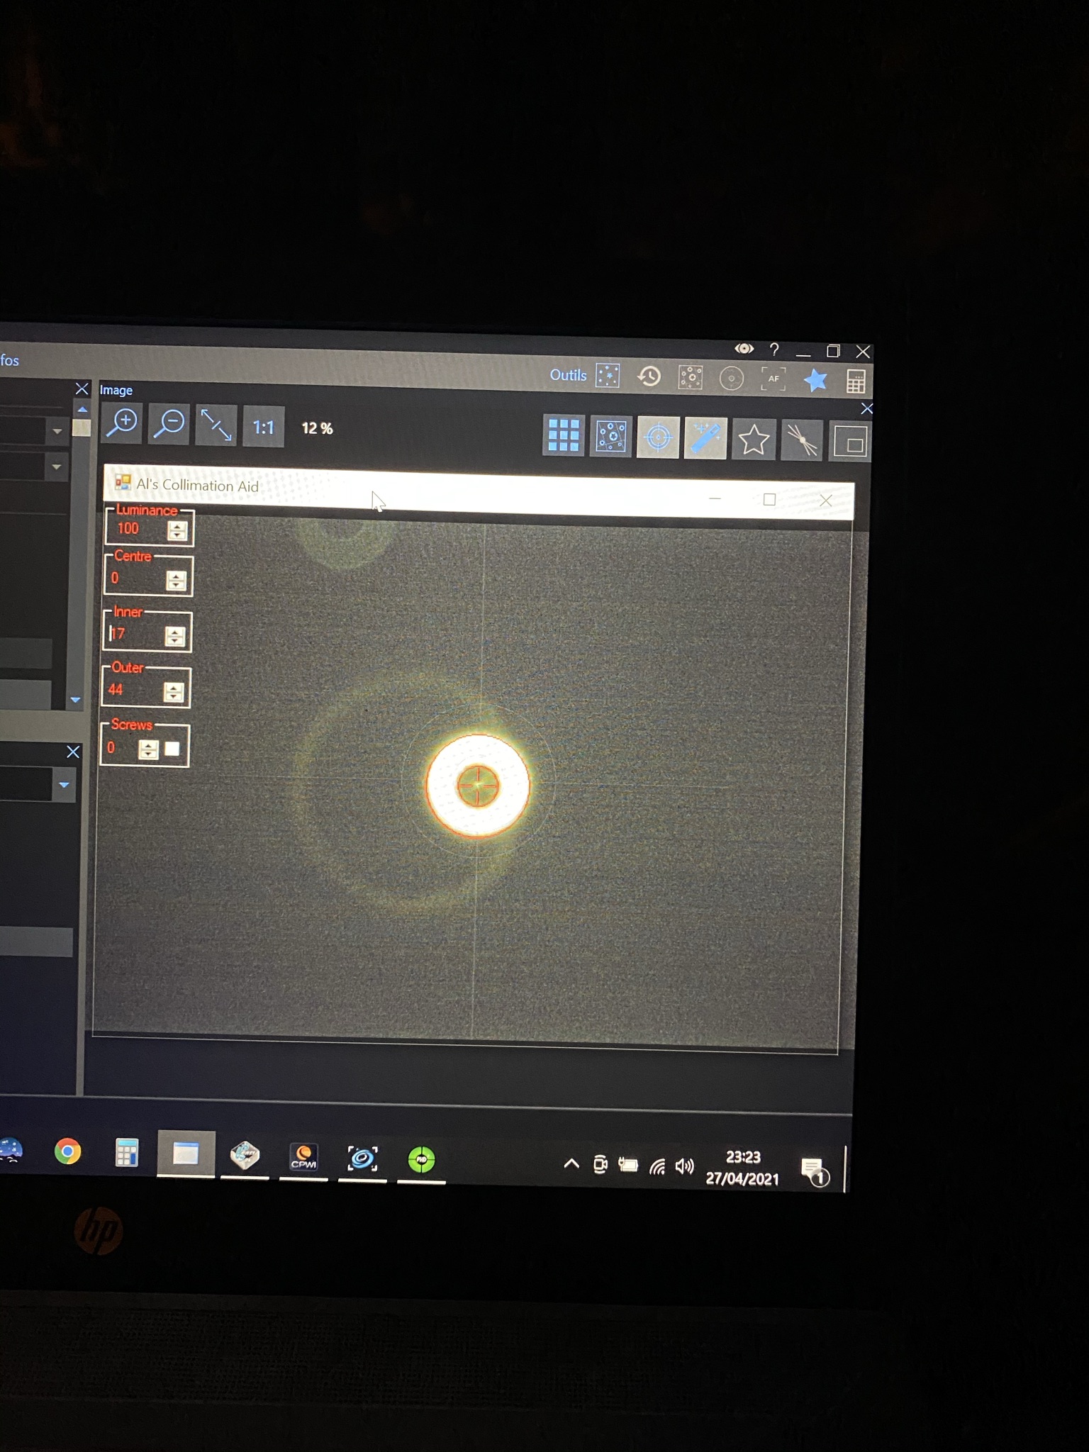Fit image to the panel
Viewport: 1089px width, 1452px height.
click(216, 425)
